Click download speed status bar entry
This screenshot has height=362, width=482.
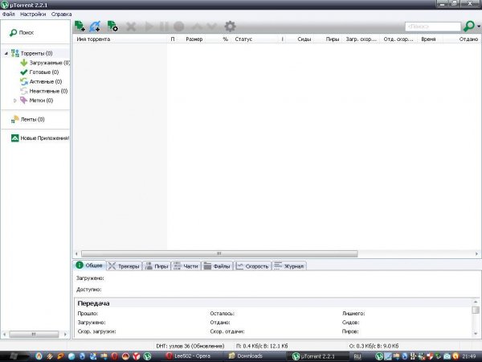coord(262,346)
